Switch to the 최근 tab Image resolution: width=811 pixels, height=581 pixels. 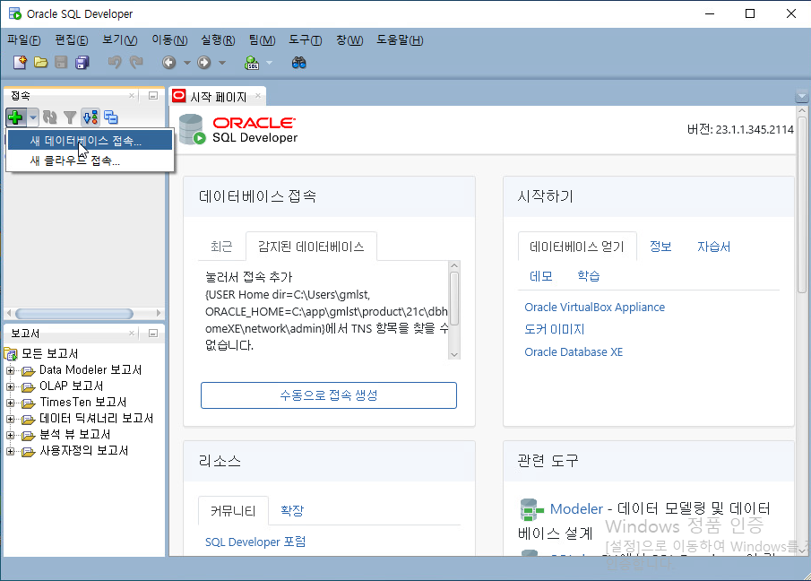(x=221, y=247)
